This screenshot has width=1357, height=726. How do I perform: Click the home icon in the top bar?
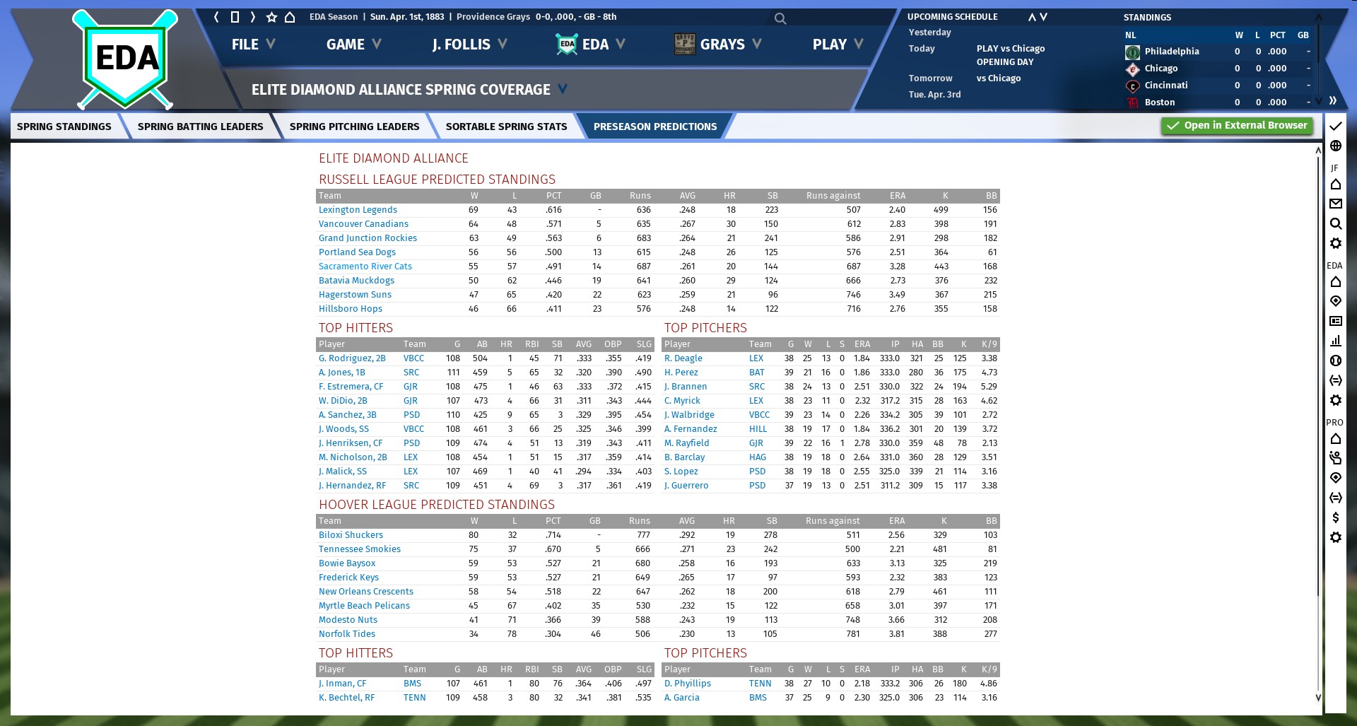290,17
